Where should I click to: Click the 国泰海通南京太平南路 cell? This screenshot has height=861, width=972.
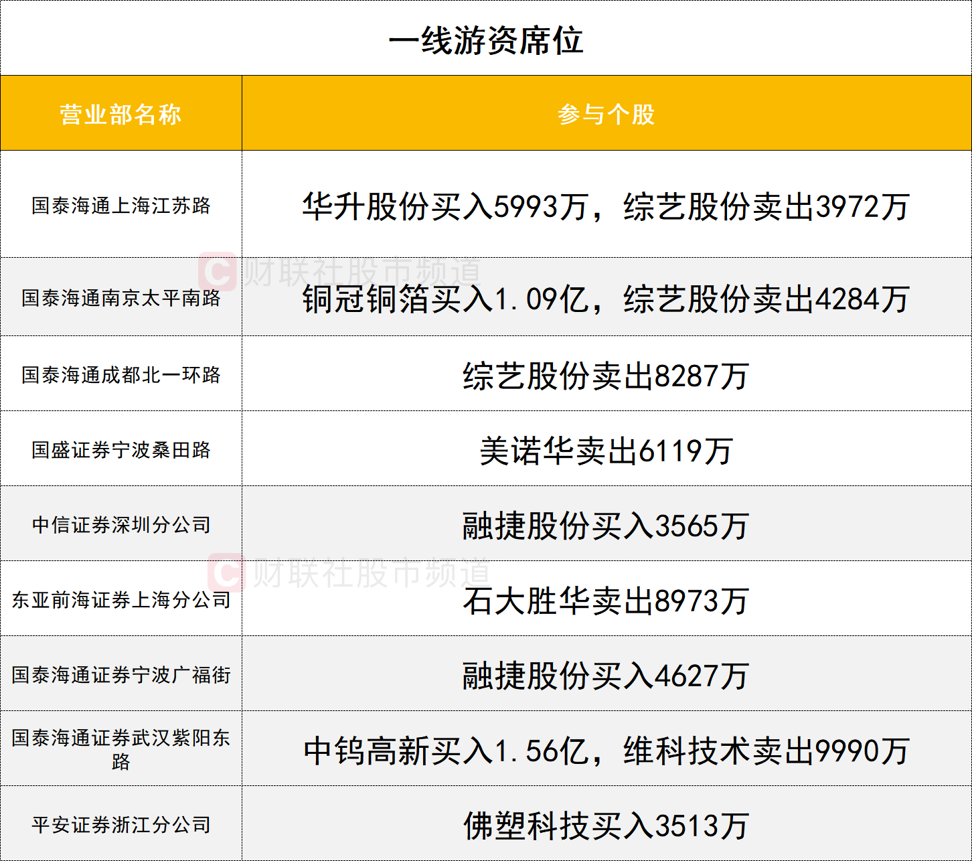click(x=120, y=298)
